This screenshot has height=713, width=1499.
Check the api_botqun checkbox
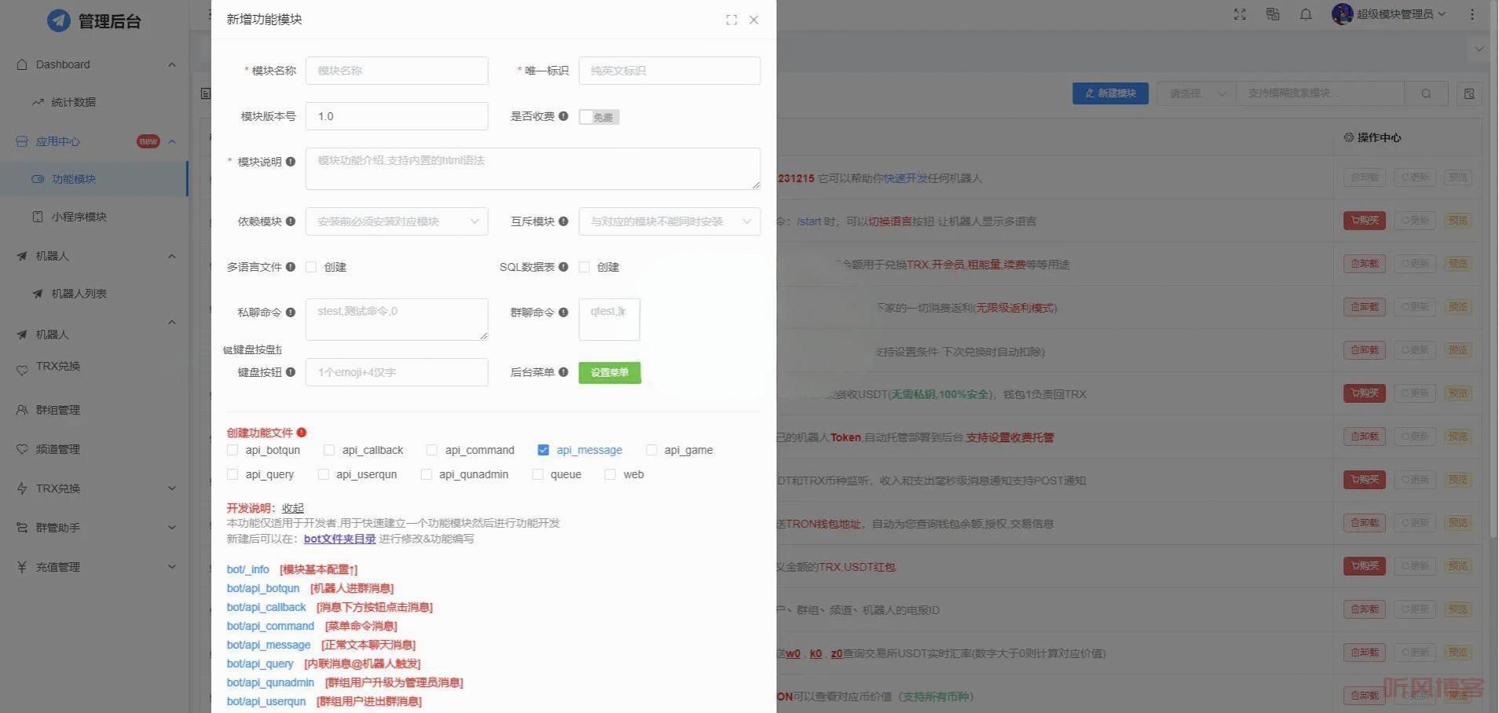(x=233, y=450)
